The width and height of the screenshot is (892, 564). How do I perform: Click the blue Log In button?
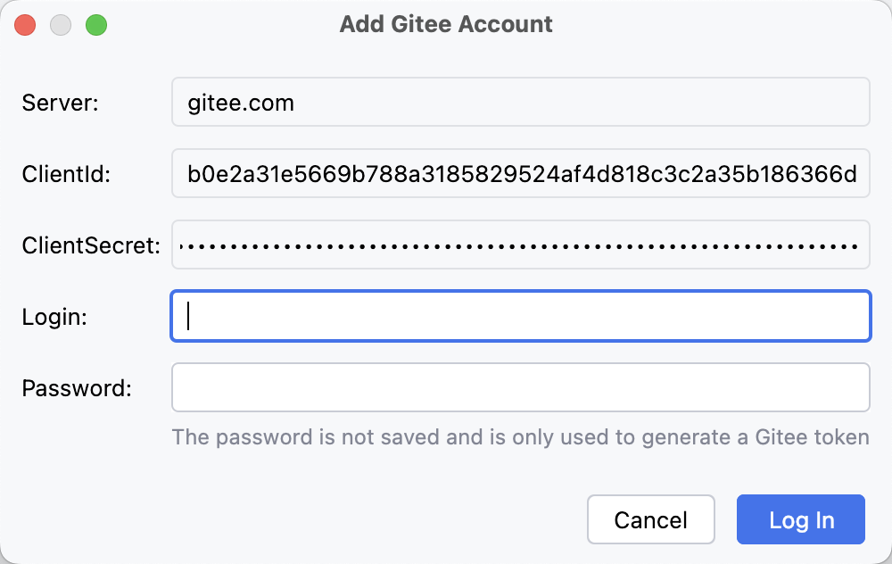click(800, 520)
